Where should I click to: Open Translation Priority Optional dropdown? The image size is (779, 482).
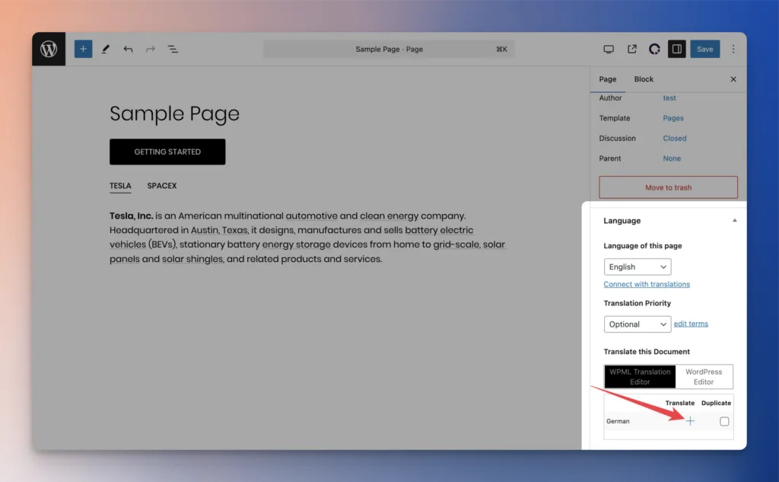click(638, 324)
